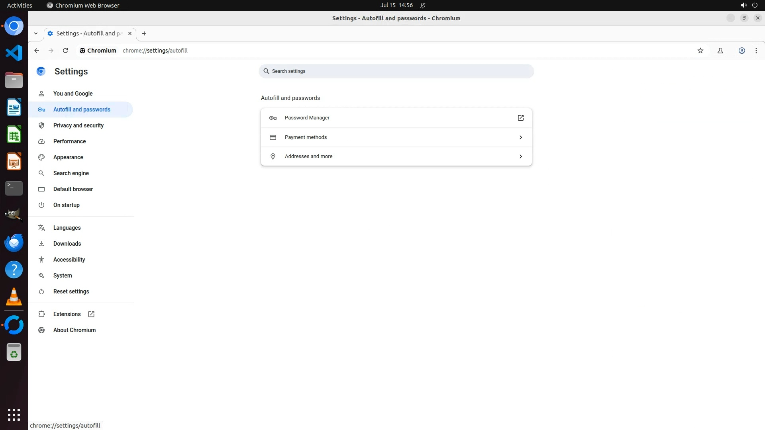The image size is (765, 430).
Task: Open the About Chromium page
Action: (x=75, y=330)
